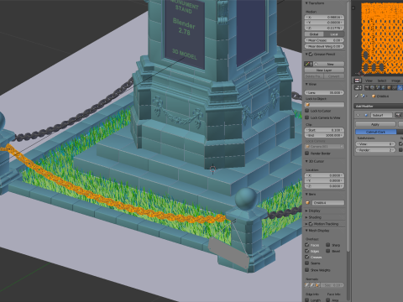Click the Item panel object cube icon
The height and width of the screenshot is (302, 403).
tap(307, 202)
